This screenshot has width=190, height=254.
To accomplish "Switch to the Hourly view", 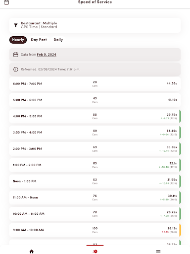I will 18,40.
